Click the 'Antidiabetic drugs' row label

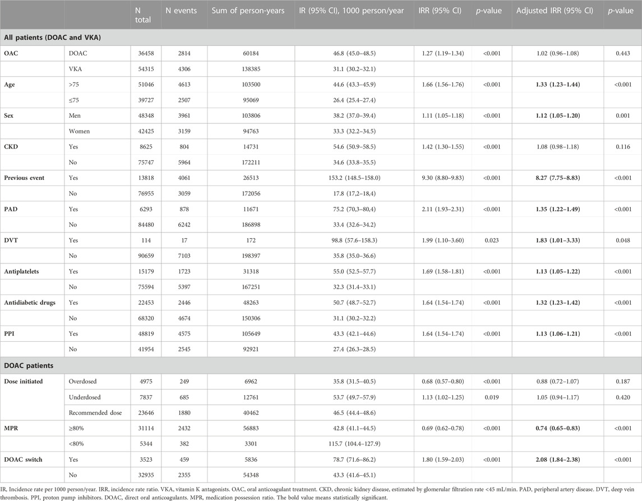[30, 303]
